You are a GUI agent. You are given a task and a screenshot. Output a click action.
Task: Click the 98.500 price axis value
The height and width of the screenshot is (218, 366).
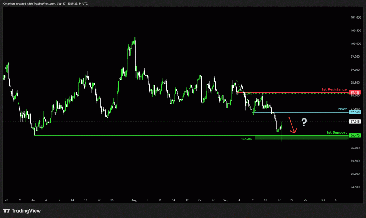(356, 83)
